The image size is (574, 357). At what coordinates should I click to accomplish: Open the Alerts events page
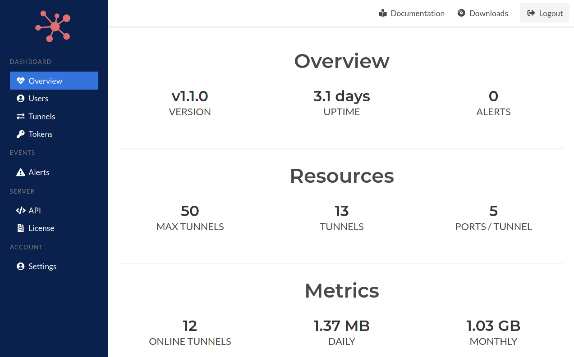(54, 172)
